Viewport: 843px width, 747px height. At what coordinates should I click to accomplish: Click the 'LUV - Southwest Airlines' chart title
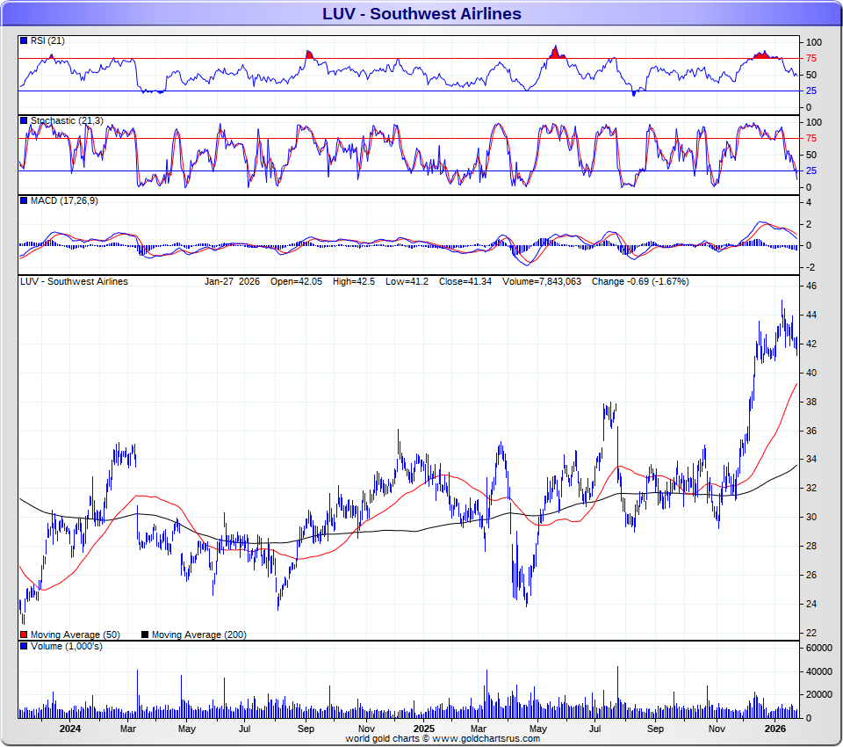(x=421, y=13)
